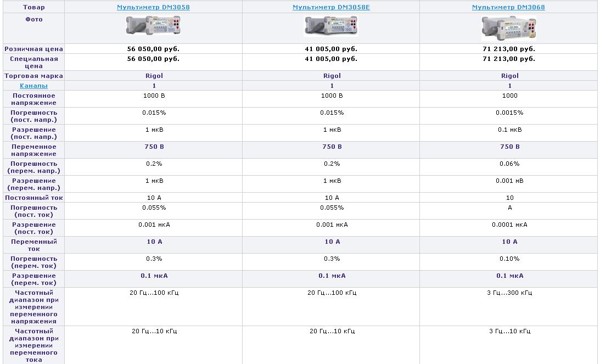Screen dimensions: 600x364
Task: Select the retail price 56 050,00 руб.
Action: tap(153, 49)
